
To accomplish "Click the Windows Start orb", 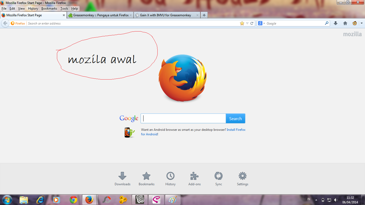I will 7,200.
